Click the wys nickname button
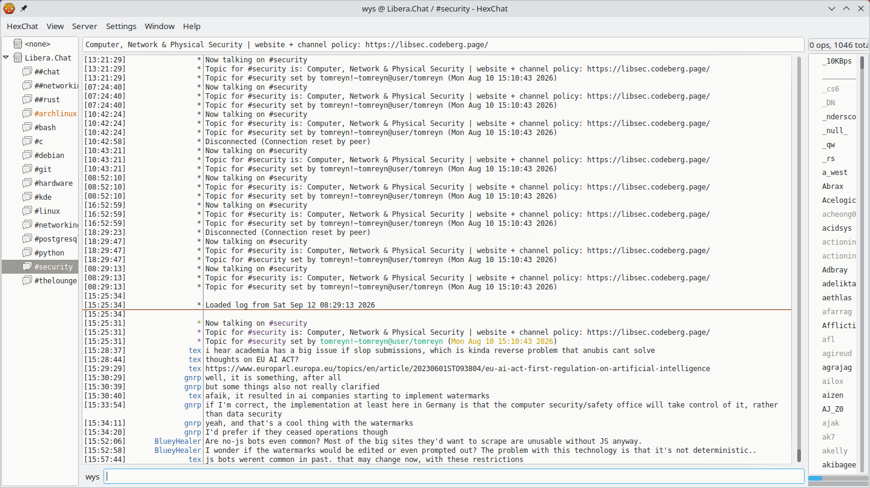870x488 pixels. click(92, 476)
